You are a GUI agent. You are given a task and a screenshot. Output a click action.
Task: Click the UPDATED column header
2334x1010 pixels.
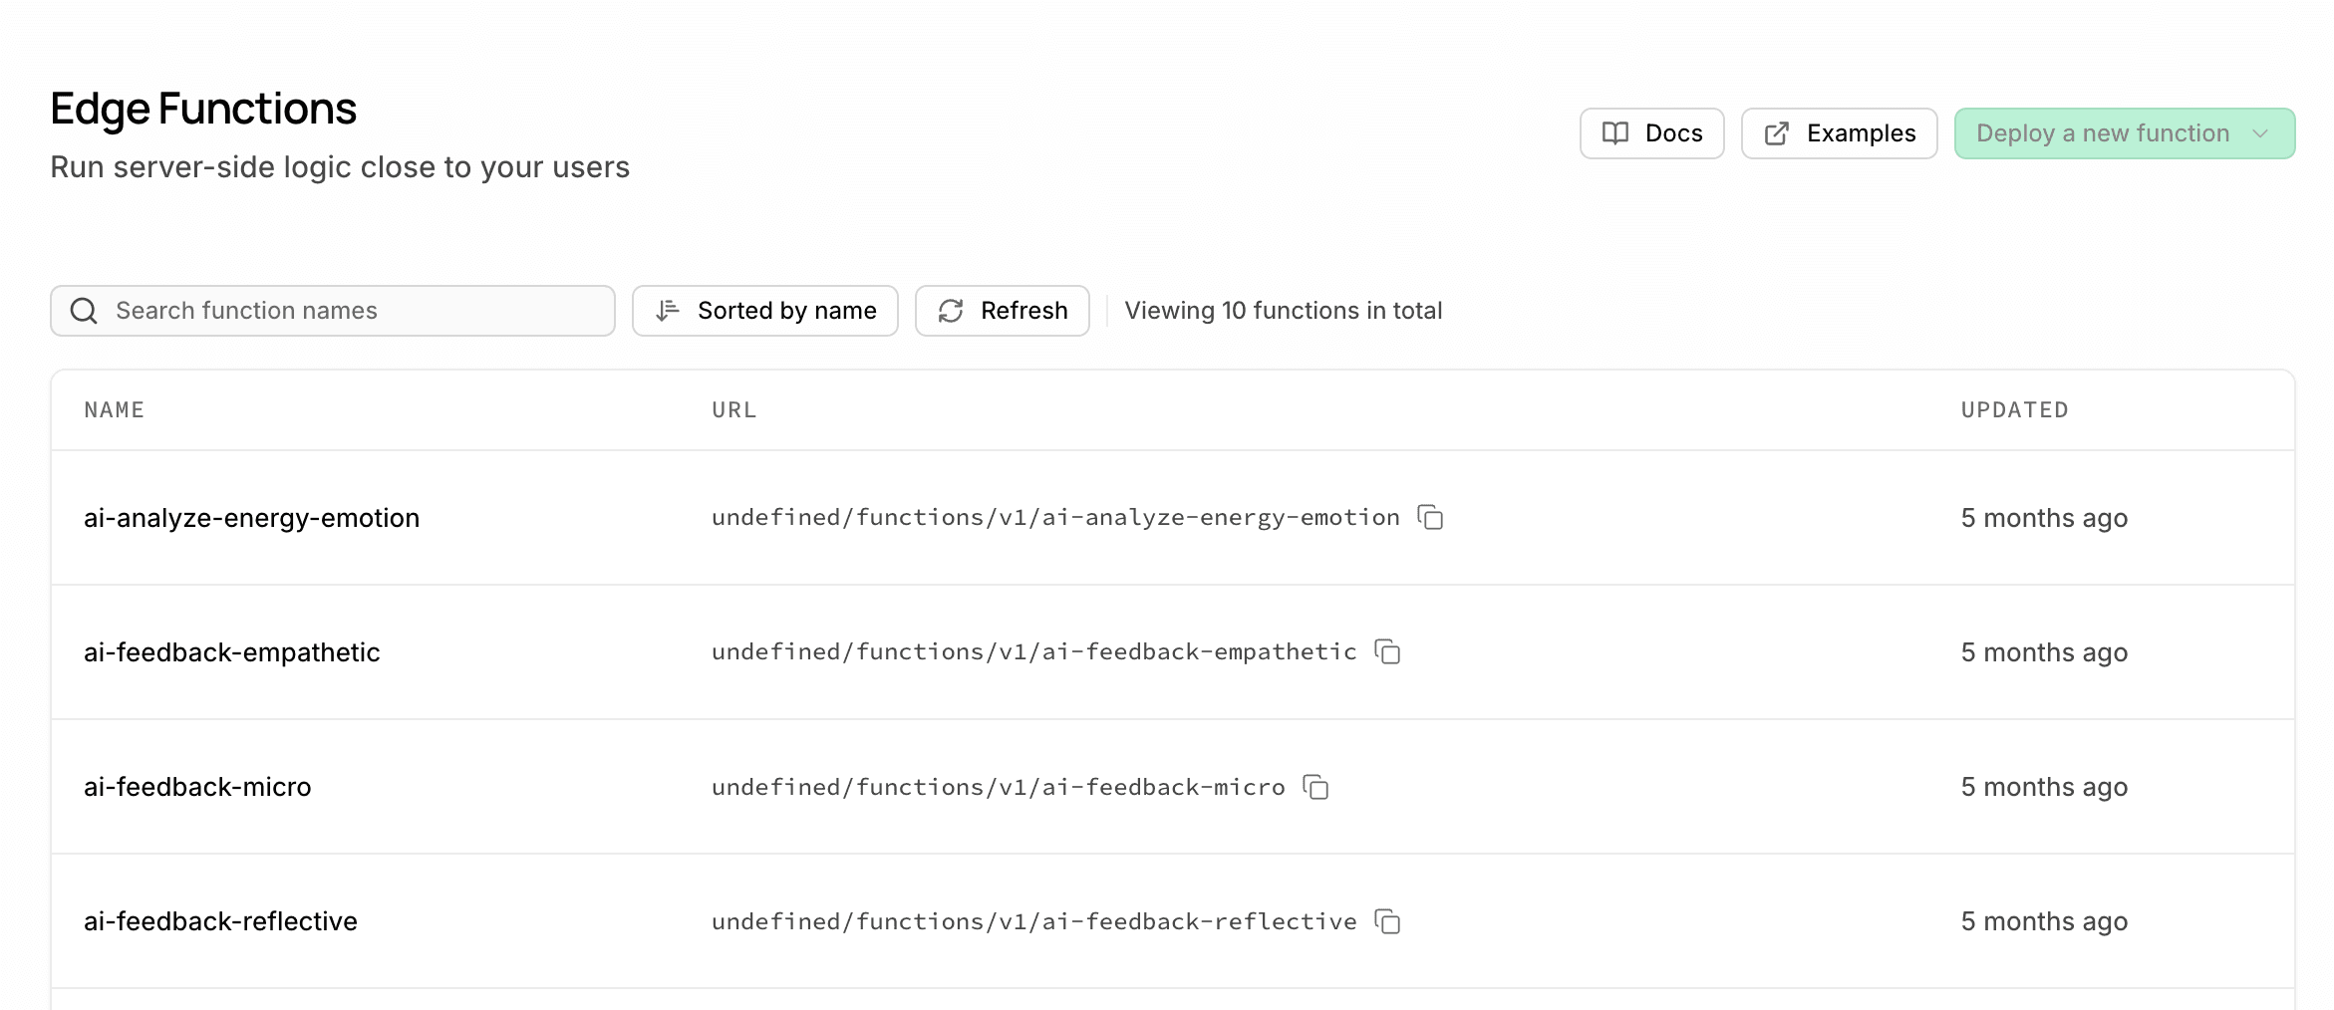(x=2014, y=409)
